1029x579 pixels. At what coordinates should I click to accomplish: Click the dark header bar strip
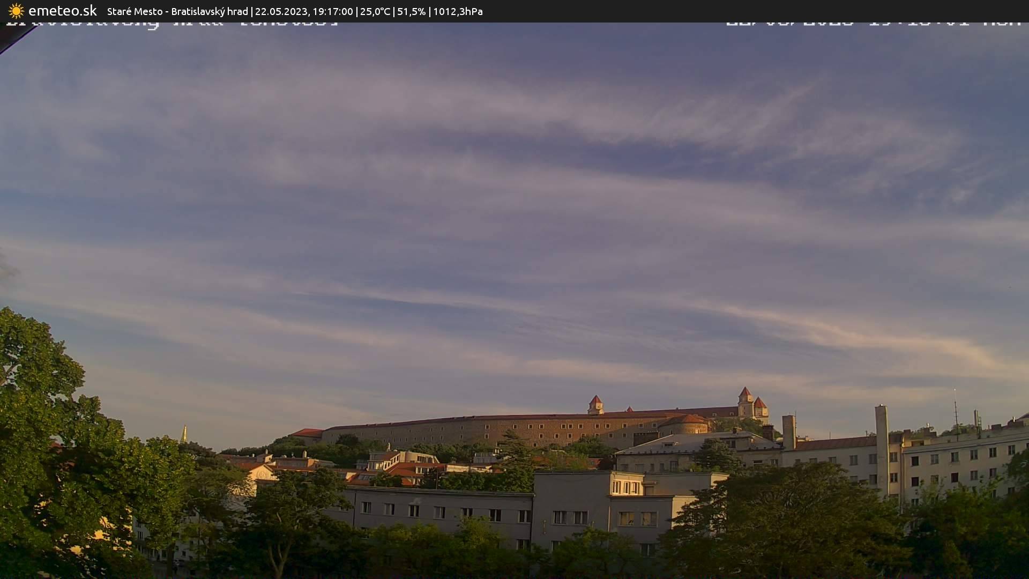(x=750, y=11)
